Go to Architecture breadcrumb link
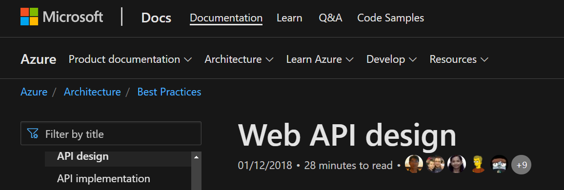Image resolution: width=564 pixels, height=190 pixels. click(x=92, y=92)
